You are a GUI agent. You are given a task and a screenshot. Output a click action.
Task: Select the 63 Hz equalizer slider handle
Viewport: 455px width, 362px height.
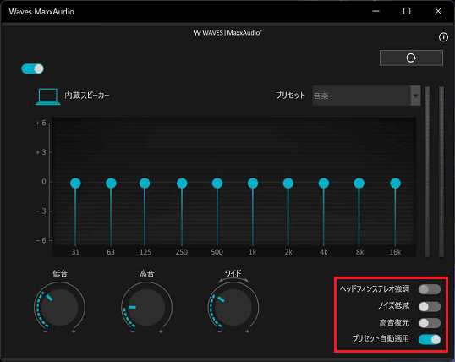[x=111, y=184]
